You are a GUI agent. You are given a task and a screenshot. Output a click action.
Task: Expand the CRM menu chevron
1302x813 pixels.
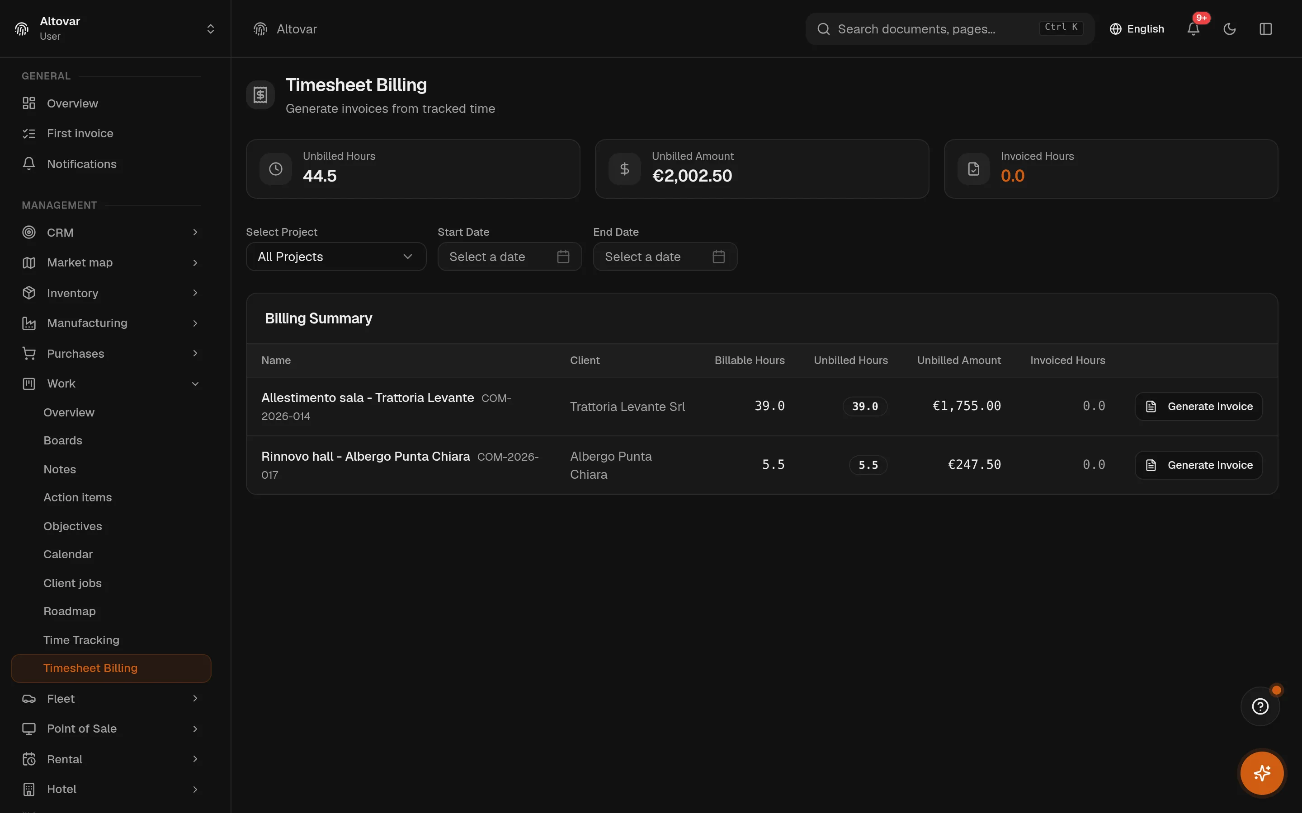195,232
